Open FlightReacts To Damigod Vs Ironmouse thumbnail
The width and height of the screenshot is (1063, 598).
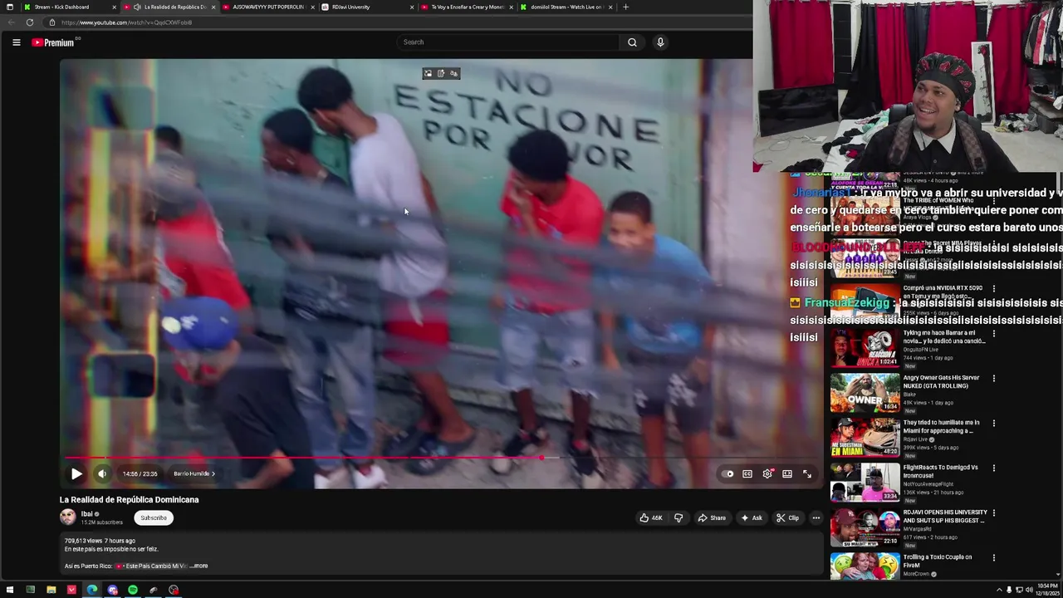[x=865, y=483]
